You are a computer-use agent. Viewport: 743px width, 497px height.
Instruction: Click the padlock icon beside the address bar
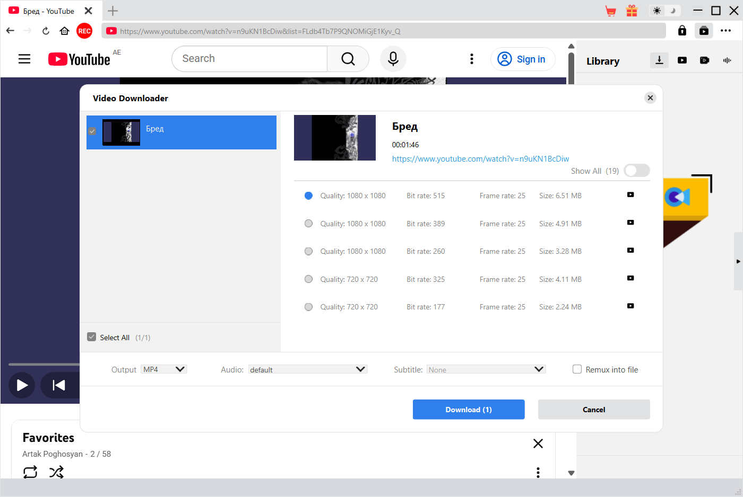pyautogui.click(x=682, y=31)
